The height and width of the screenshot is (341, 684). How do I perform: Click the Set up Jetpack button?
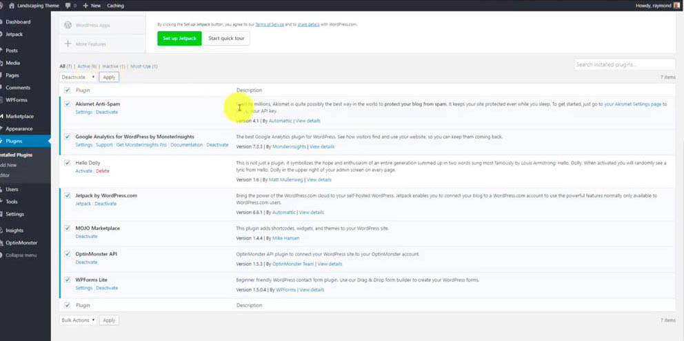coord(179,39)
